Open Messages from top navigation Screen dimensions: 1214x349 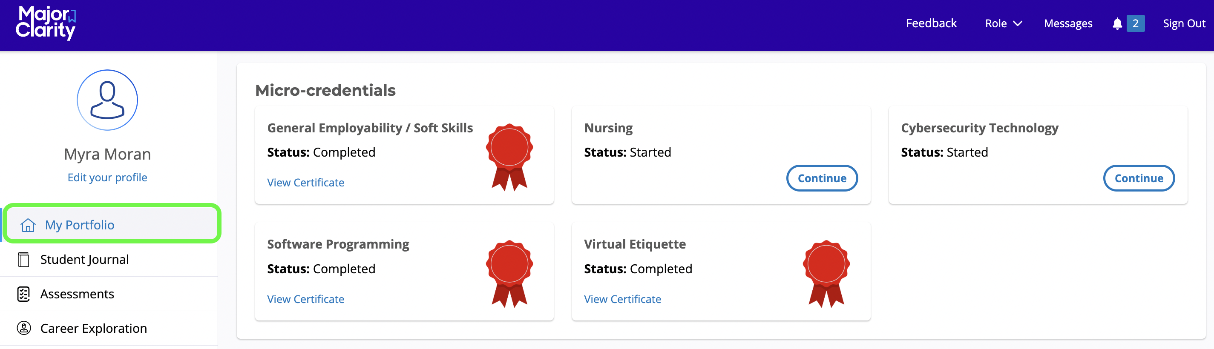click(1067, 23)
